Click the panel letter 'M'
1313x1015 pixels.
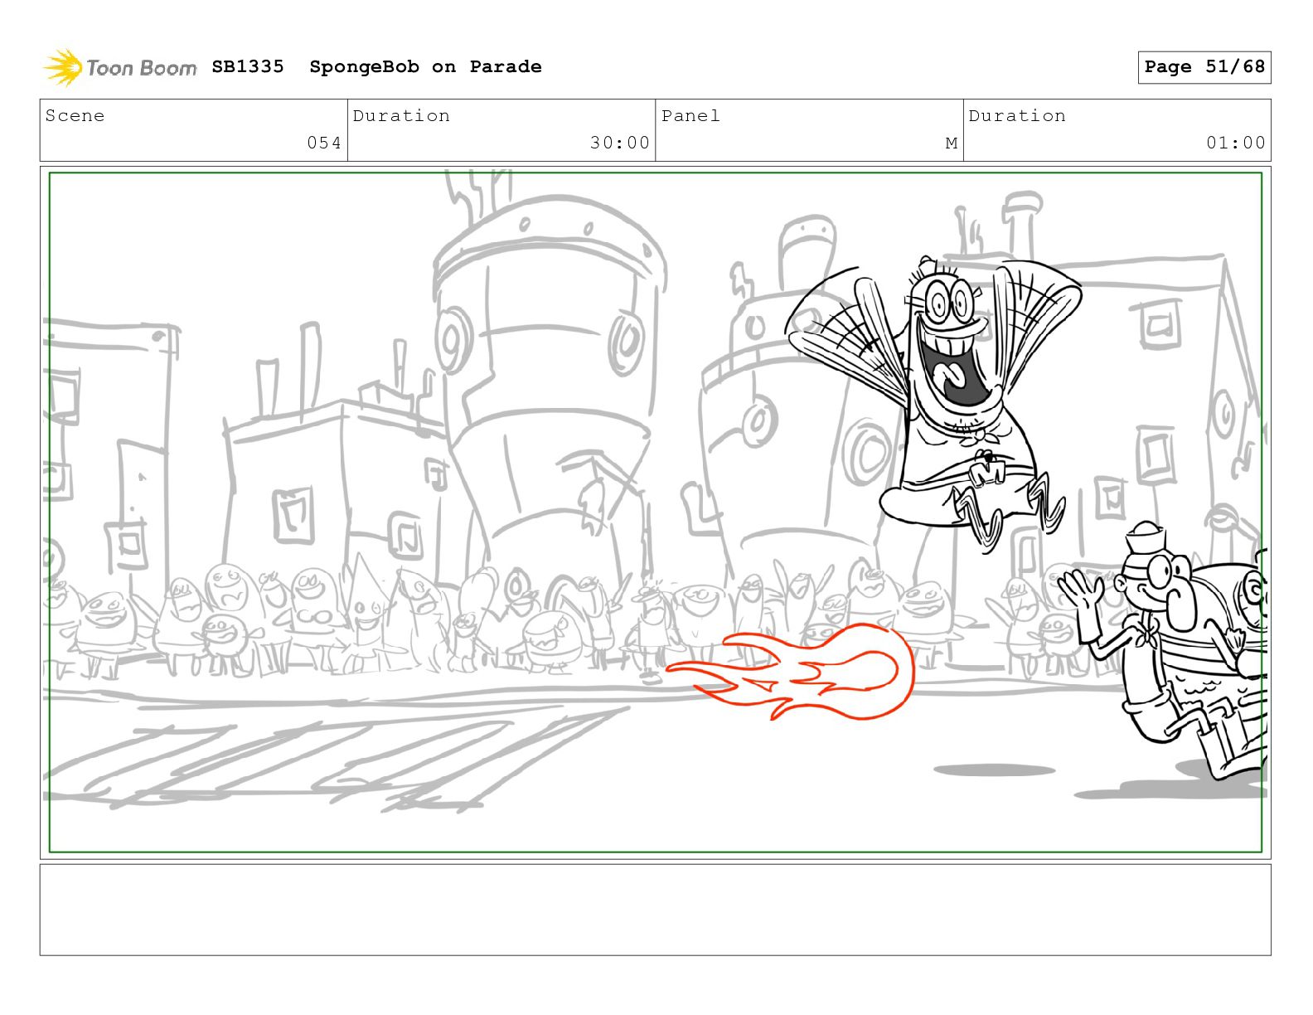click(x=952, y=143)
